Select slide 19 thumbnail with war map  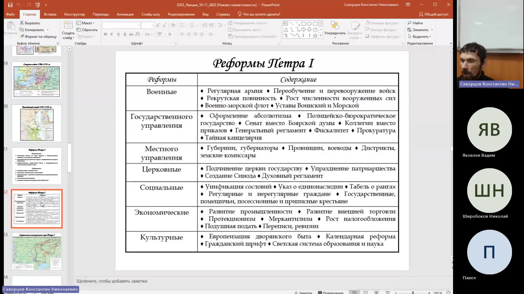point(37,80)
